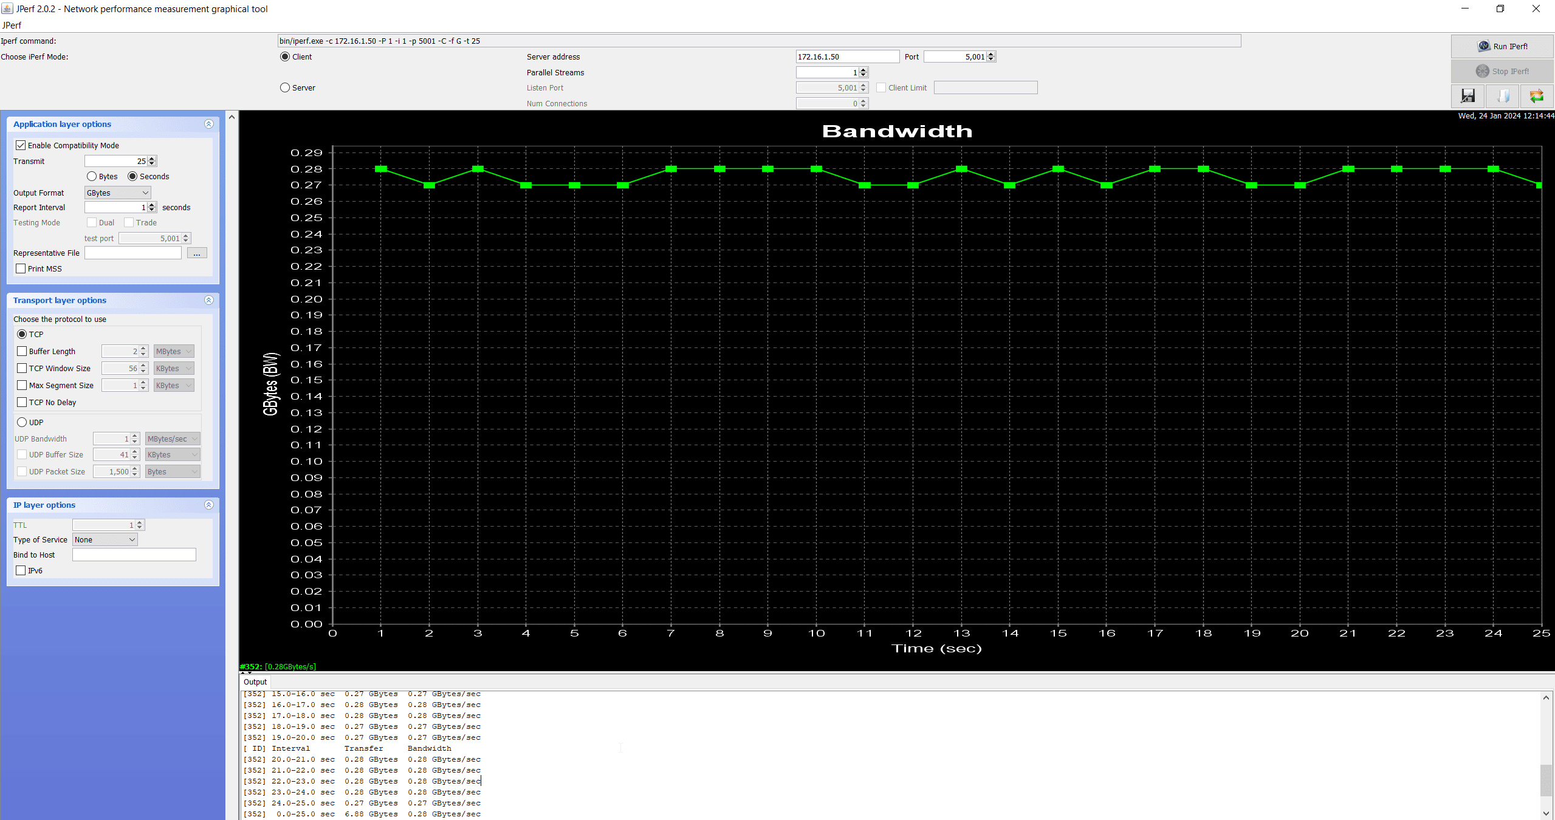Open the Output Format GBytes dropdown
Image resolution: width=1555 pixels, height=820 pixels.
[117, 193]
